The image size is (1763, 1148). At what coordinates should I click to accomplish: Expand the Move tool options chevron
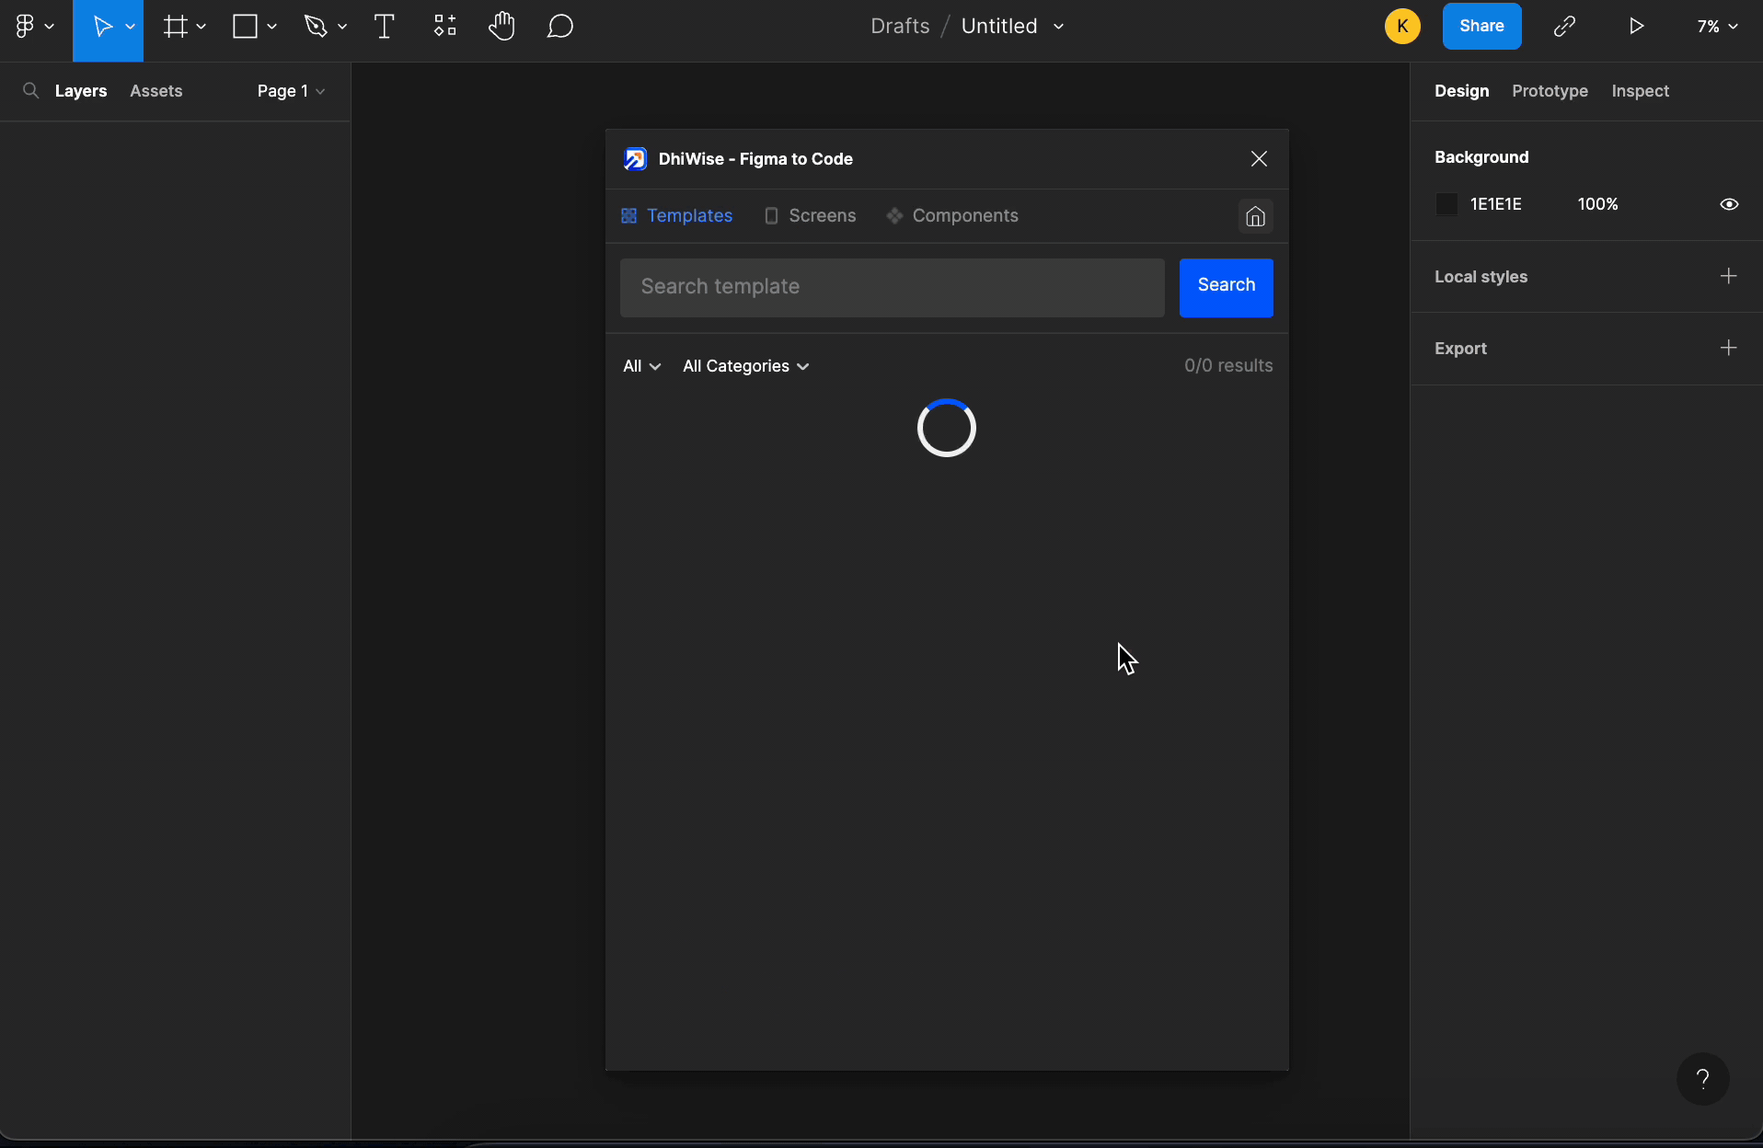131,27
